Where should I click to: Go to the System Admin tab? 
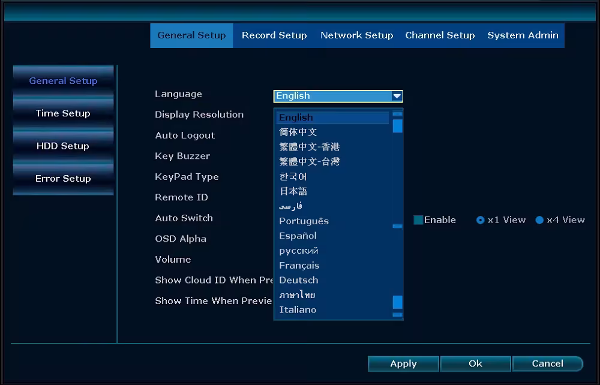click(x=523, y=35)
